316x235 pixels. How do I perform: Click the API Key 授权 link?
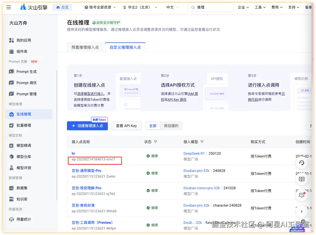click(x=177, y=99)
